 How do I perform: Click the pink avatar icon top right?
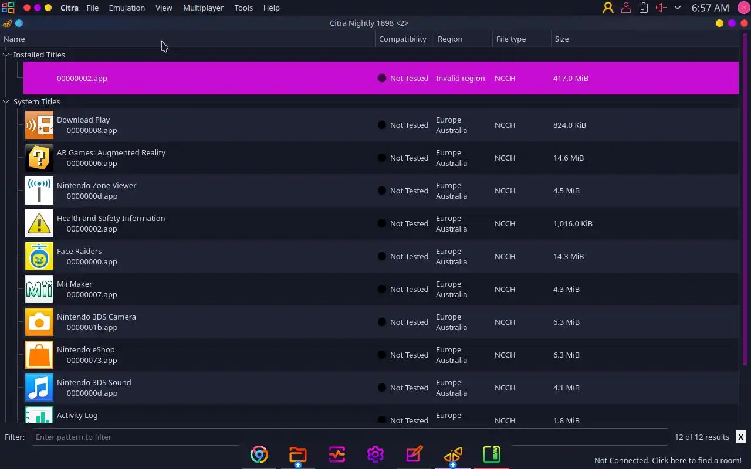point(743,8)
